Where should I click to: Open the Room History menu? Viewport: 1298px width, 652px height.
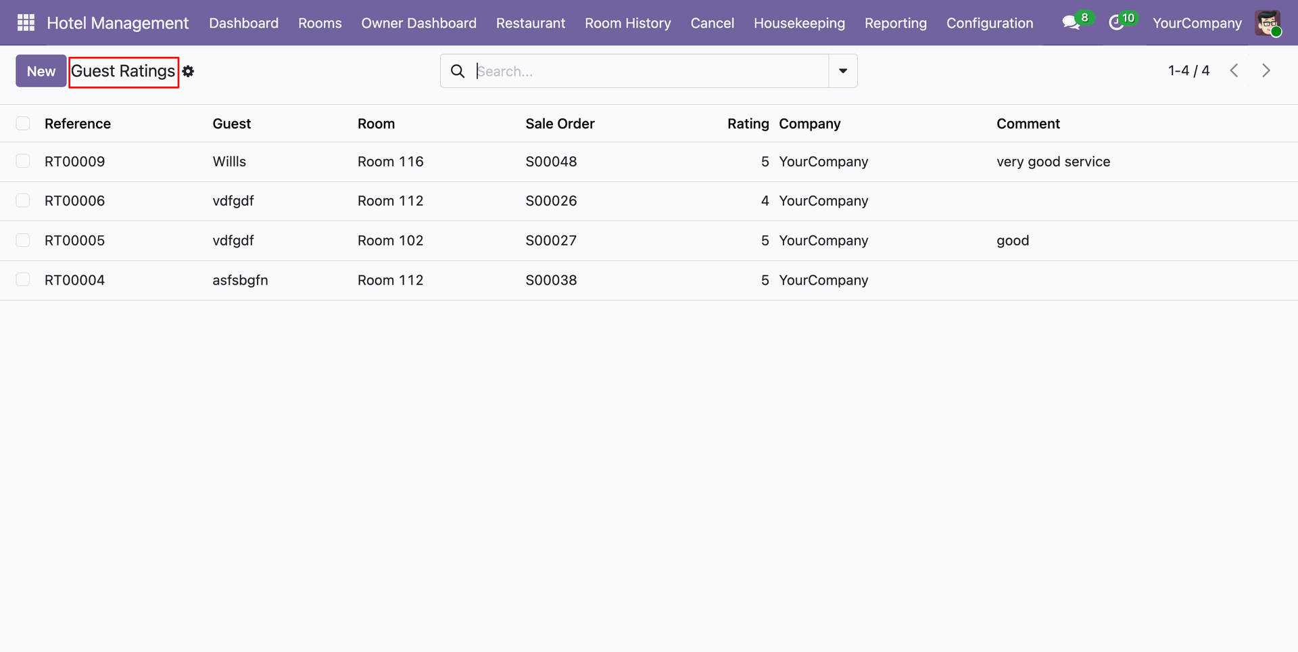628,23
